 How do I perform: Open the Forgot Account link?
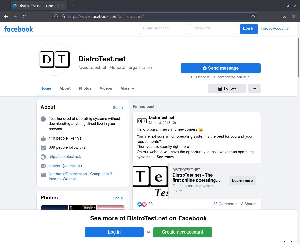tap(274, 28)
